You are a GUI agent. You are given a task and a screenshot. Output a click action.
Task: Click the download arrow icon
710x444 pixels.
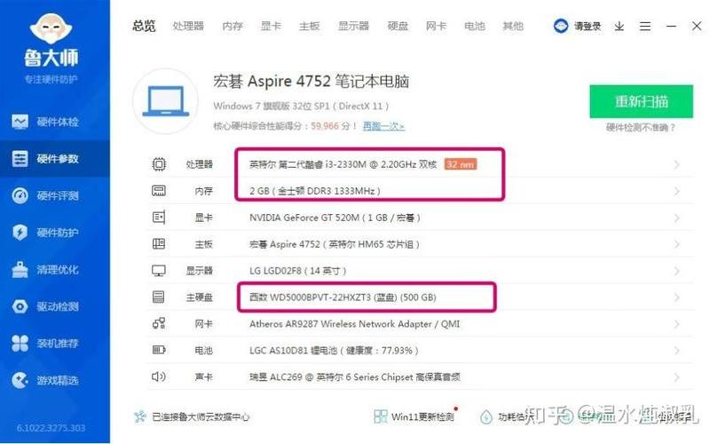619,27
